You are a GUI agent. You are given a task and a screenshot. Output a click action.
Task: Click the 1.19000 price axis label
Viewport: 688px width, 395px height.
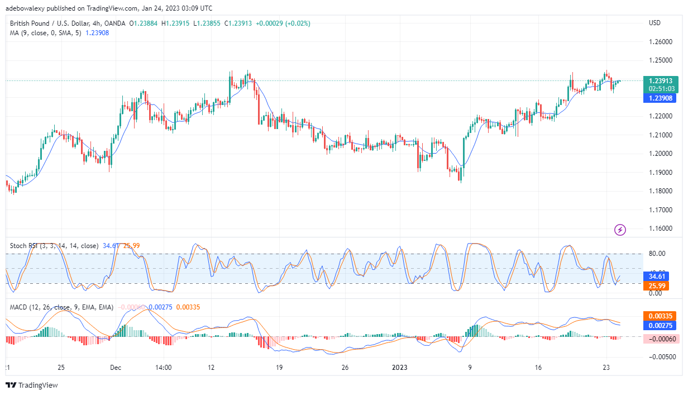coord(661,172)
